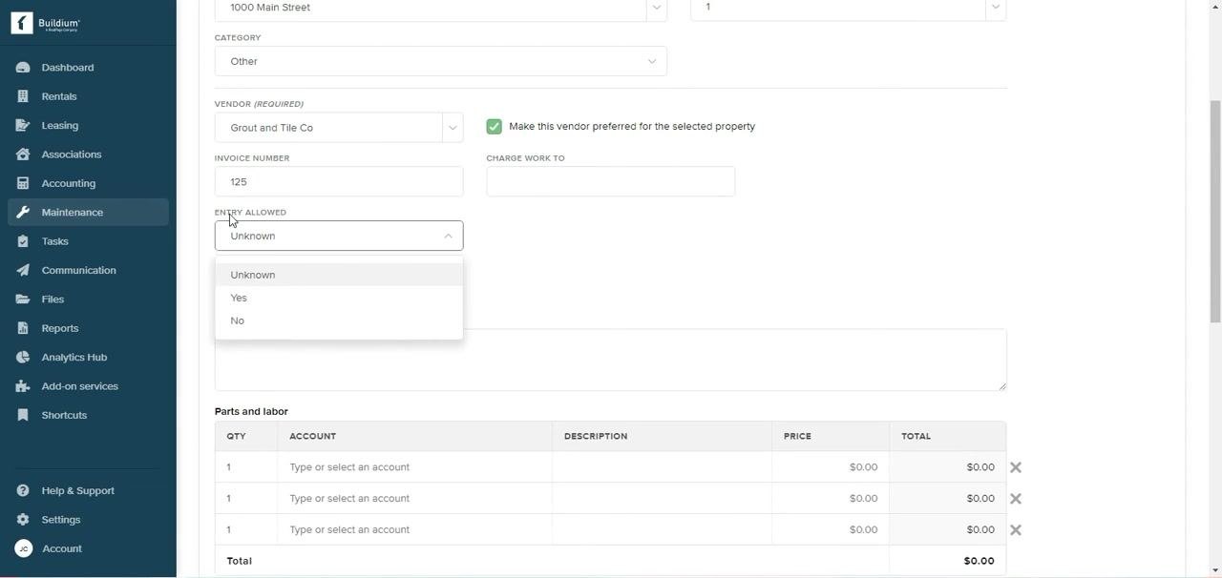
Task: Click the Help & Support question icon
Action: tap(23, 491)
